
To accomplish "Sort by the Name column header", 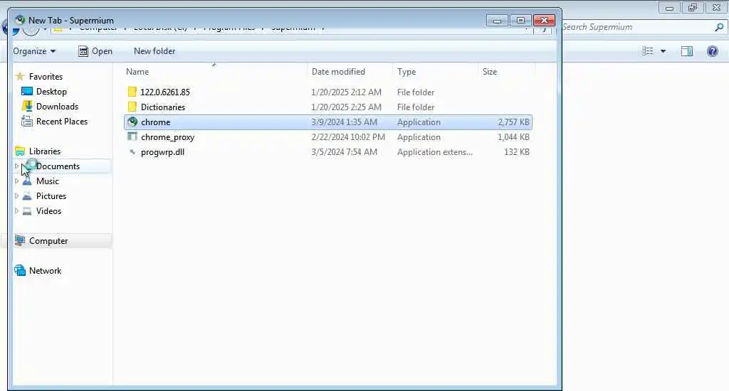I will coord(137,72).
